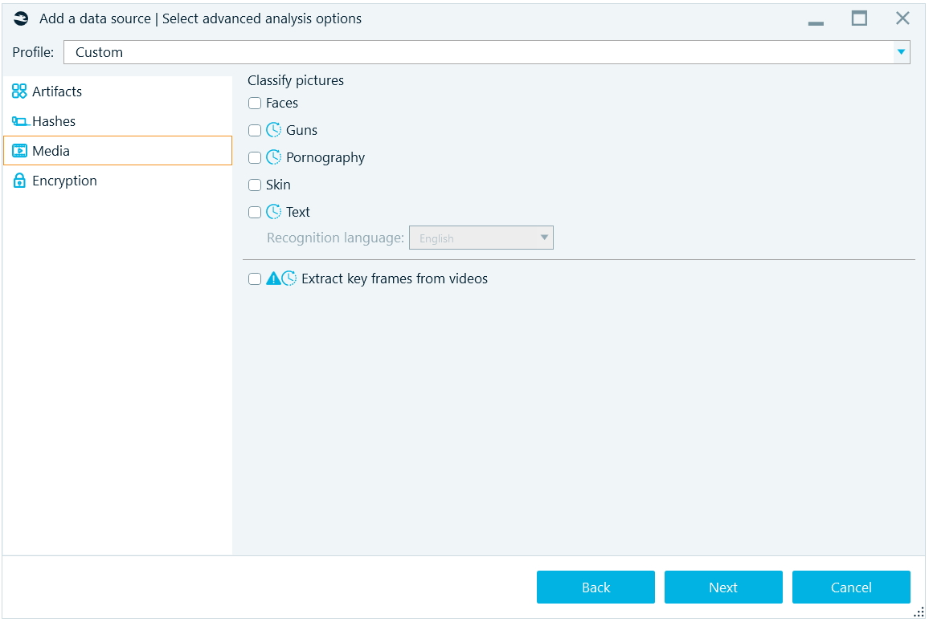Click the clock icon beside Guns
Viewport: 929px width, 622px height.
click(x=274, y=129)
